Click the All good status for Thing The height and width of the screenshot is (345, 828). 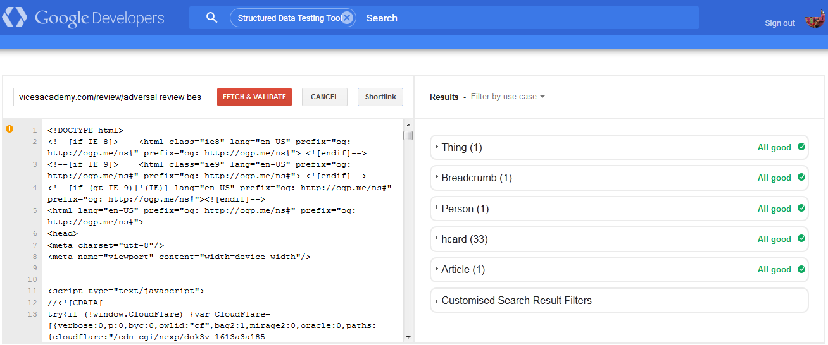coord(774,147)
